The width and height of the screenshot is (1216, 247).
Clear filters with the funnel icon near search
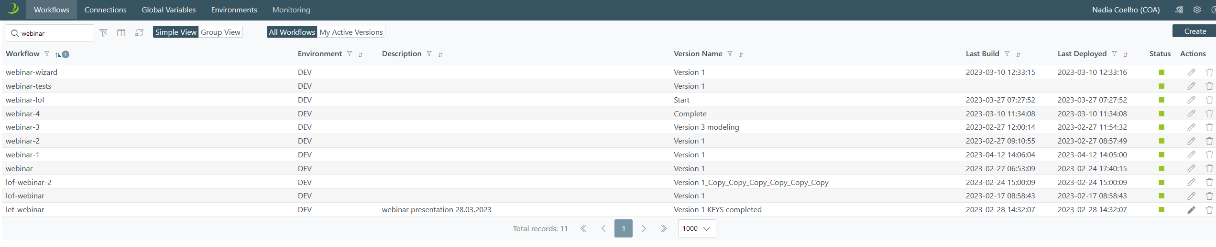coord(103,32)
